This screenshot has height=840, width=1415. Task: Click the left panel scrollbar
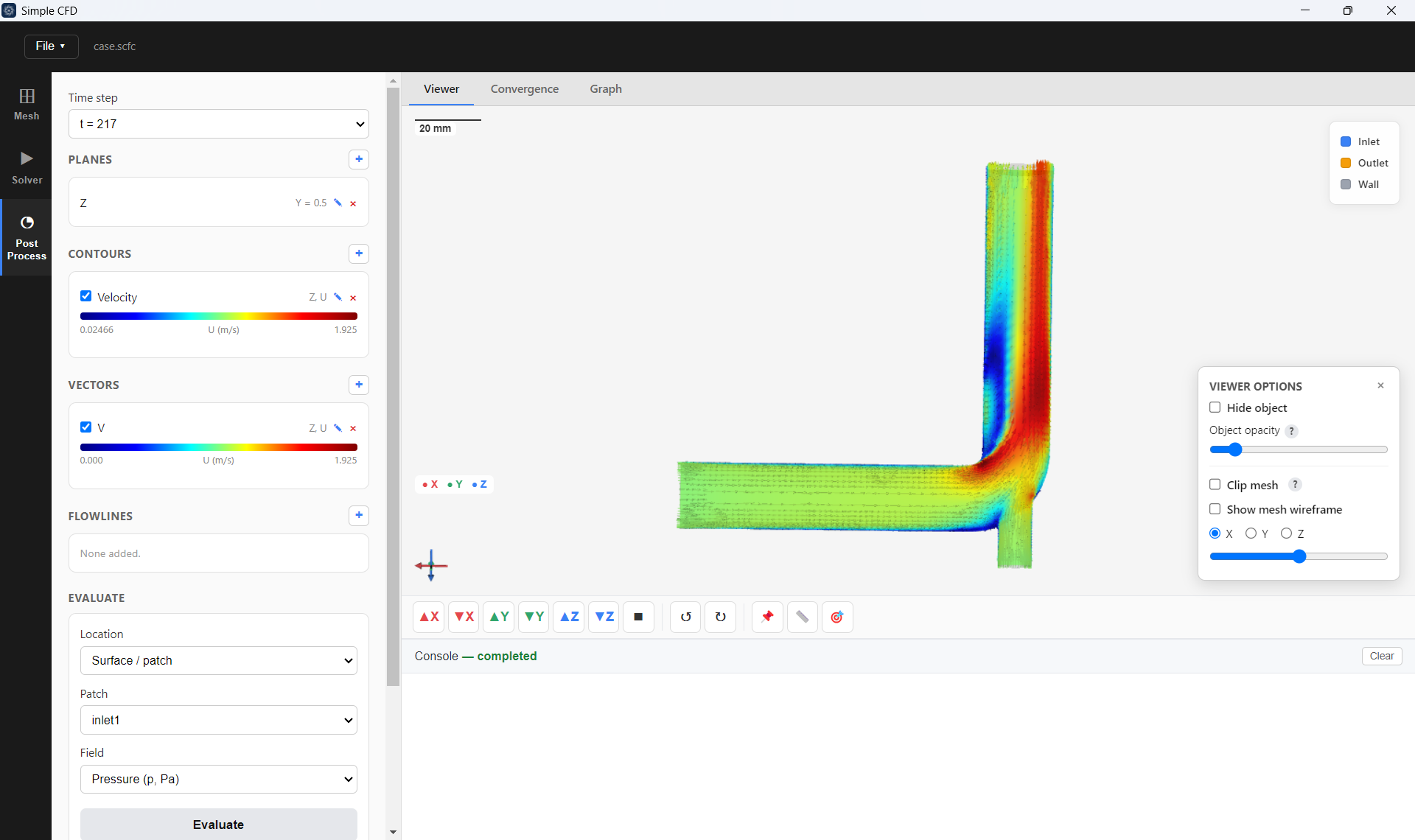coord(393,387)
